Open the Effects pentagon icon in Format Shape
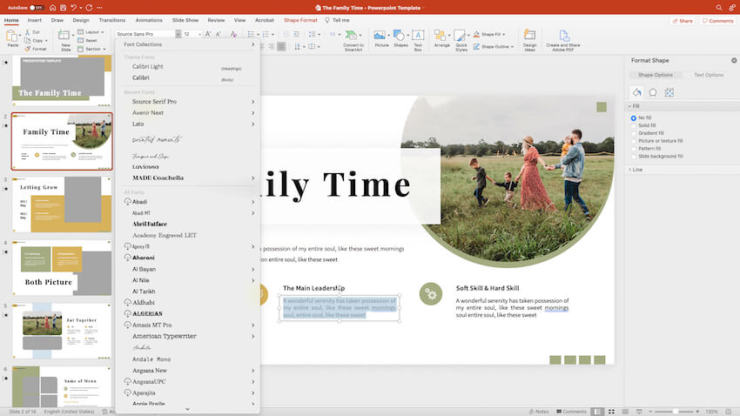The image size is (740, 416). [x=652, y=91]
